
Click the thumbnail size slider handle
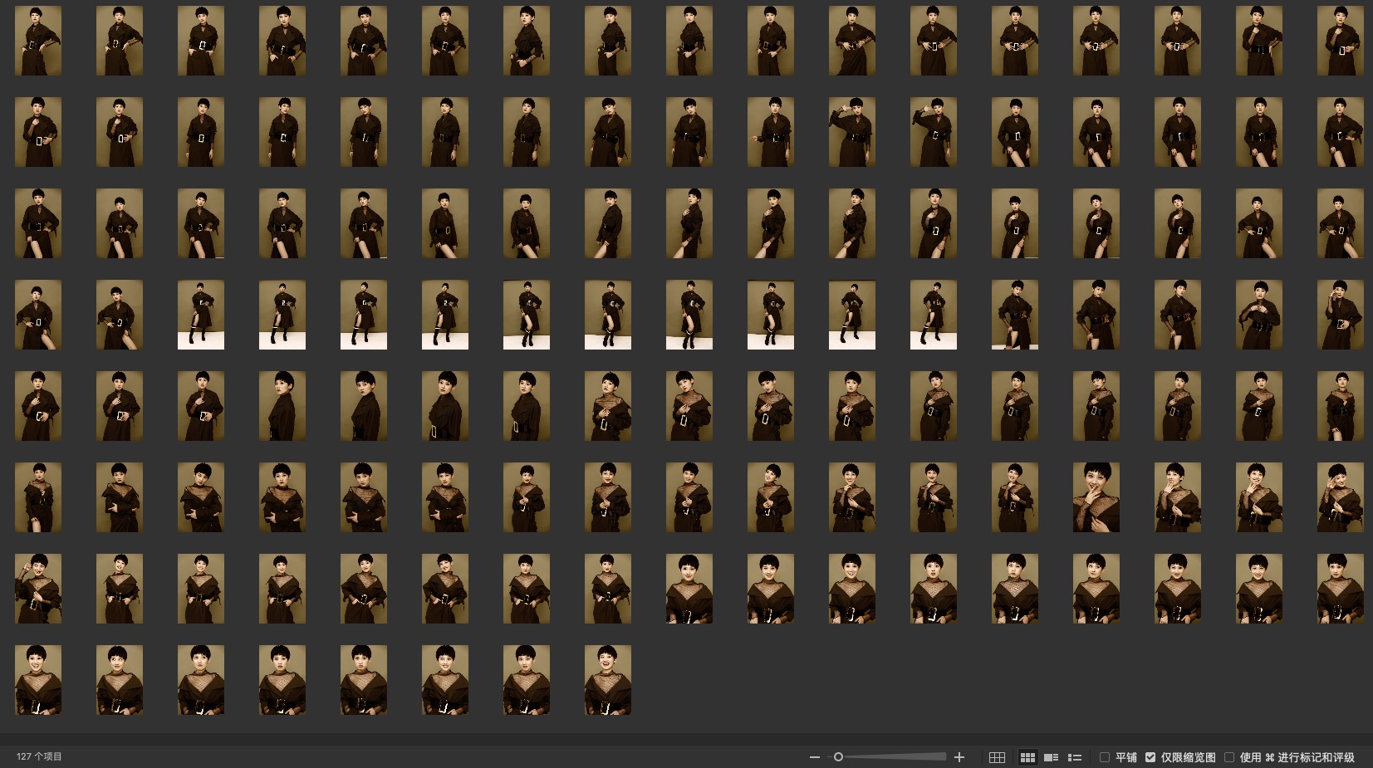pos(839,757)
